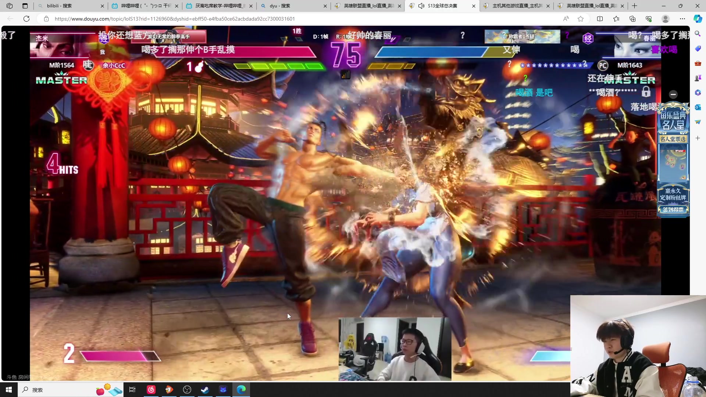Refresh the Douyu page
Screen dimensions: 706x397
point(26,19)
